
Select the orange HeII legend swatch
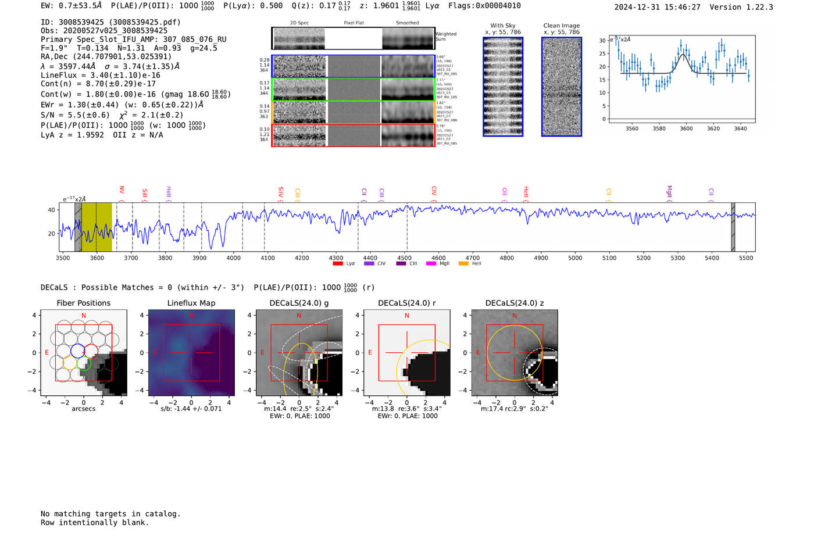coord(463,264)
